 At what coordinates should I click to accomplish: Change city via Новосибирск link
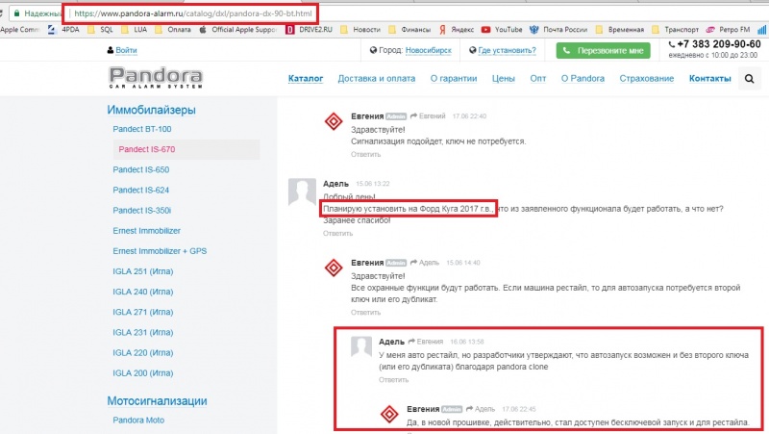click(x=428, y=50)
